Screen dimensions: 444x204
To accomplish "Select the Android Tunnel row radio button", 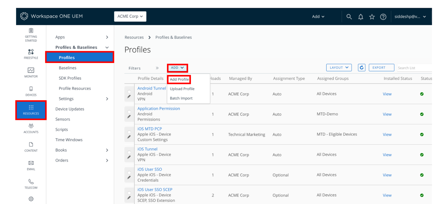I will pos(129,91).
